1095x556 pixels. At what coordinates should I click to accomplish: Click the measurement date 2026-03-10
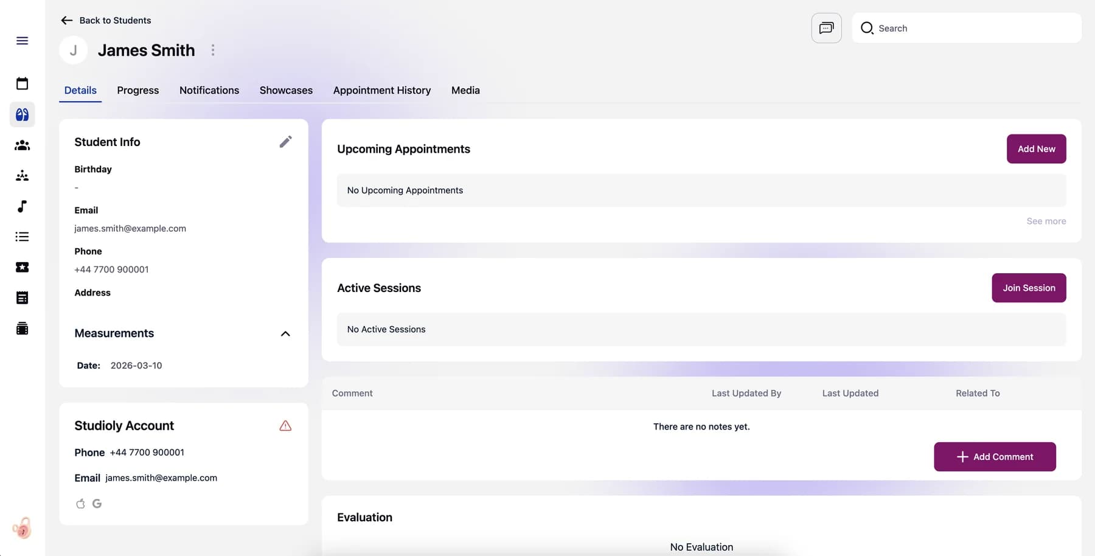(x=136, y=366)
